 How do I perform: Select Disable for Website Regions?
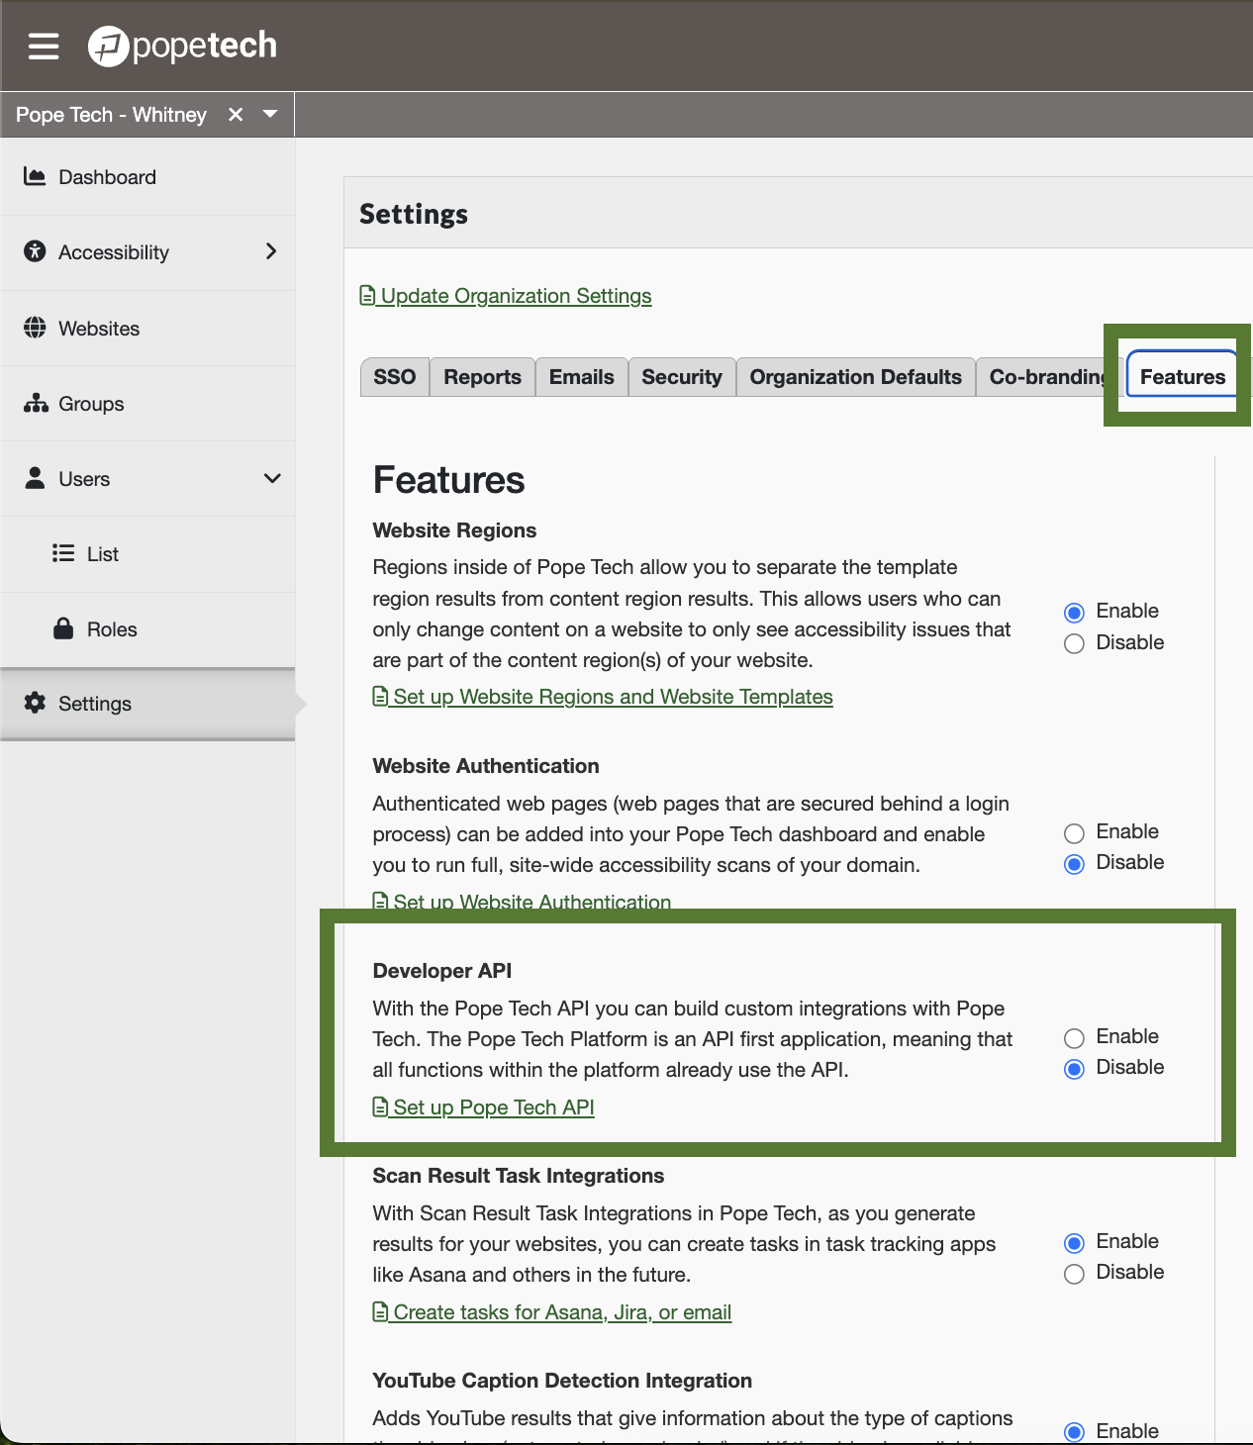pos(1074,643)
